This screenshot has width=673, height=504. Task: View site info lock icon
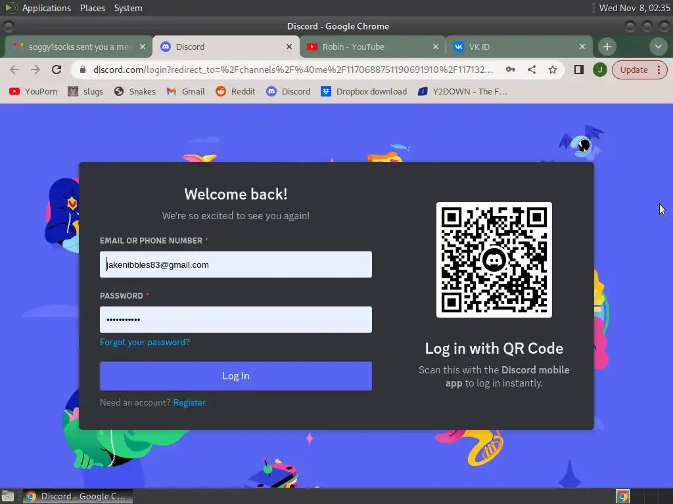tap(83, 70)
